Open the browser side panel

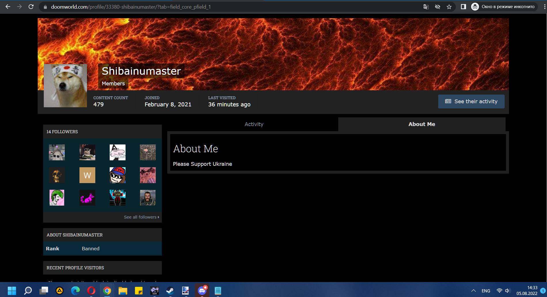coord(463,7)
